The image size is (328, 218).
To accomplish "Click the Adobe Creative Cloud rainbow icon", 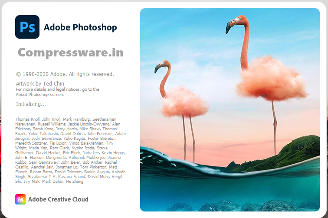I will 20,199.
